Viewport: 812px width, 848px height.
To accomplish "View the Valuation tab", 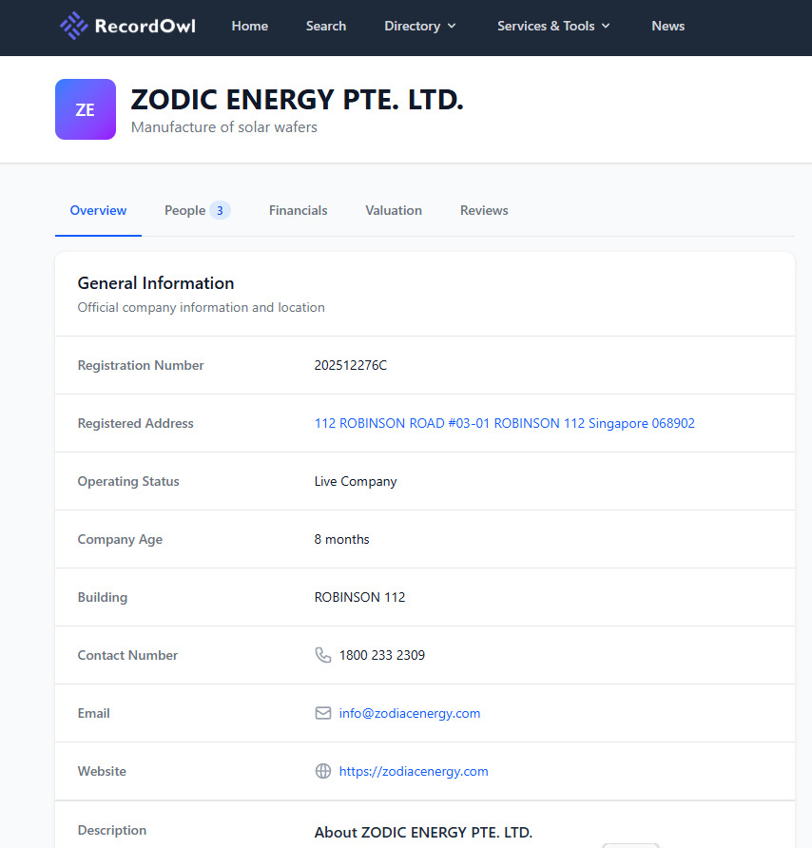I will [394, 210].
